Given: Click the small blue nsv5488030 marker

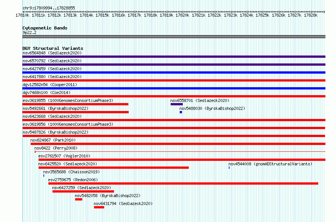Looking at the screenshot, I should pyautogui.click(x=181, y=112).
